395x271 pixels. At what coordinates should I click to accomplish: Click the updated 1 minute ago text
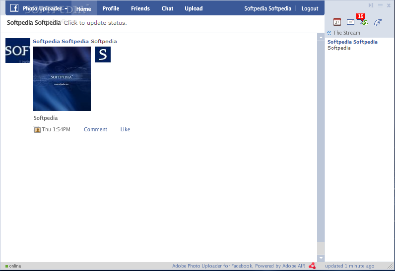point(350,266)
